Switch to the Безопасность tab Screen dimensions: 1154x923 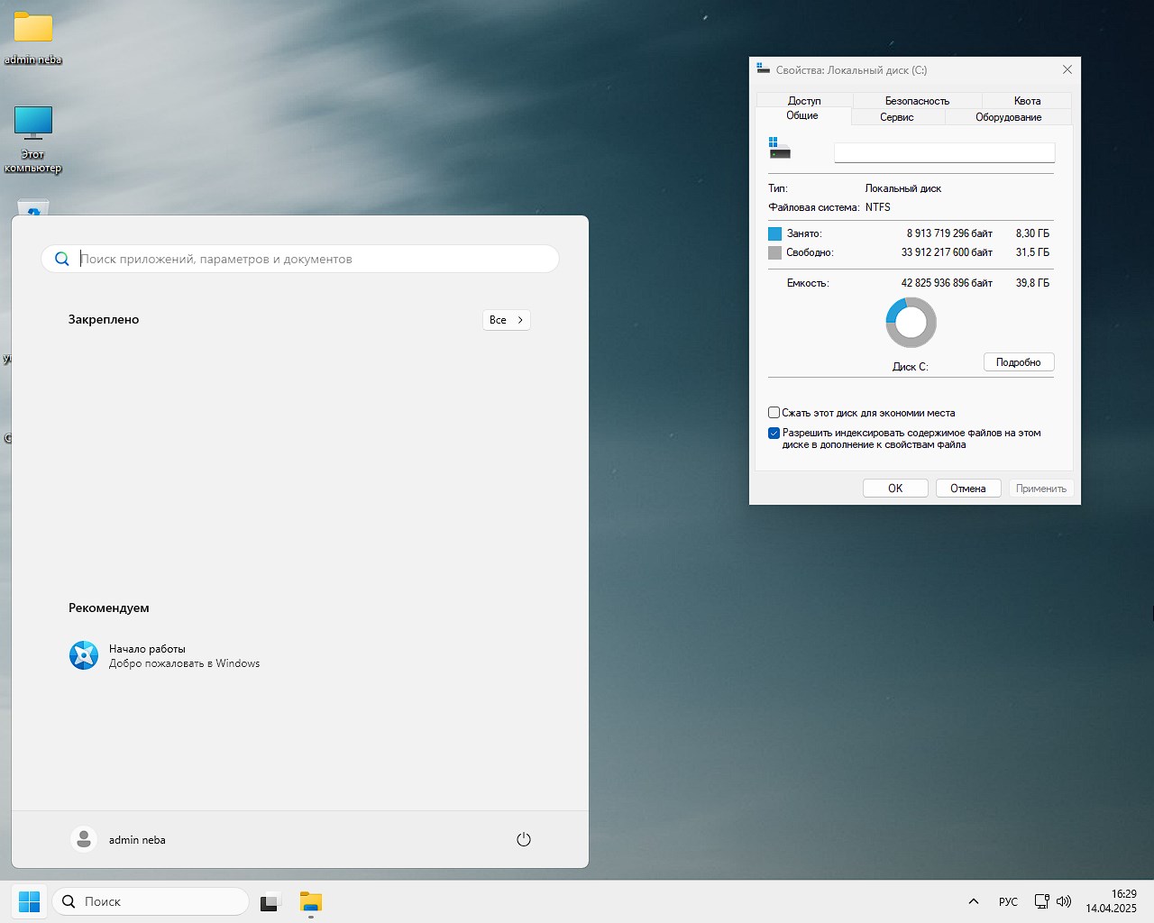pyautogui.click(x=917, y=101)
